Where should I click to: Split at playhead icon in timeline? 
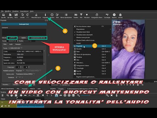click(38, 95)
